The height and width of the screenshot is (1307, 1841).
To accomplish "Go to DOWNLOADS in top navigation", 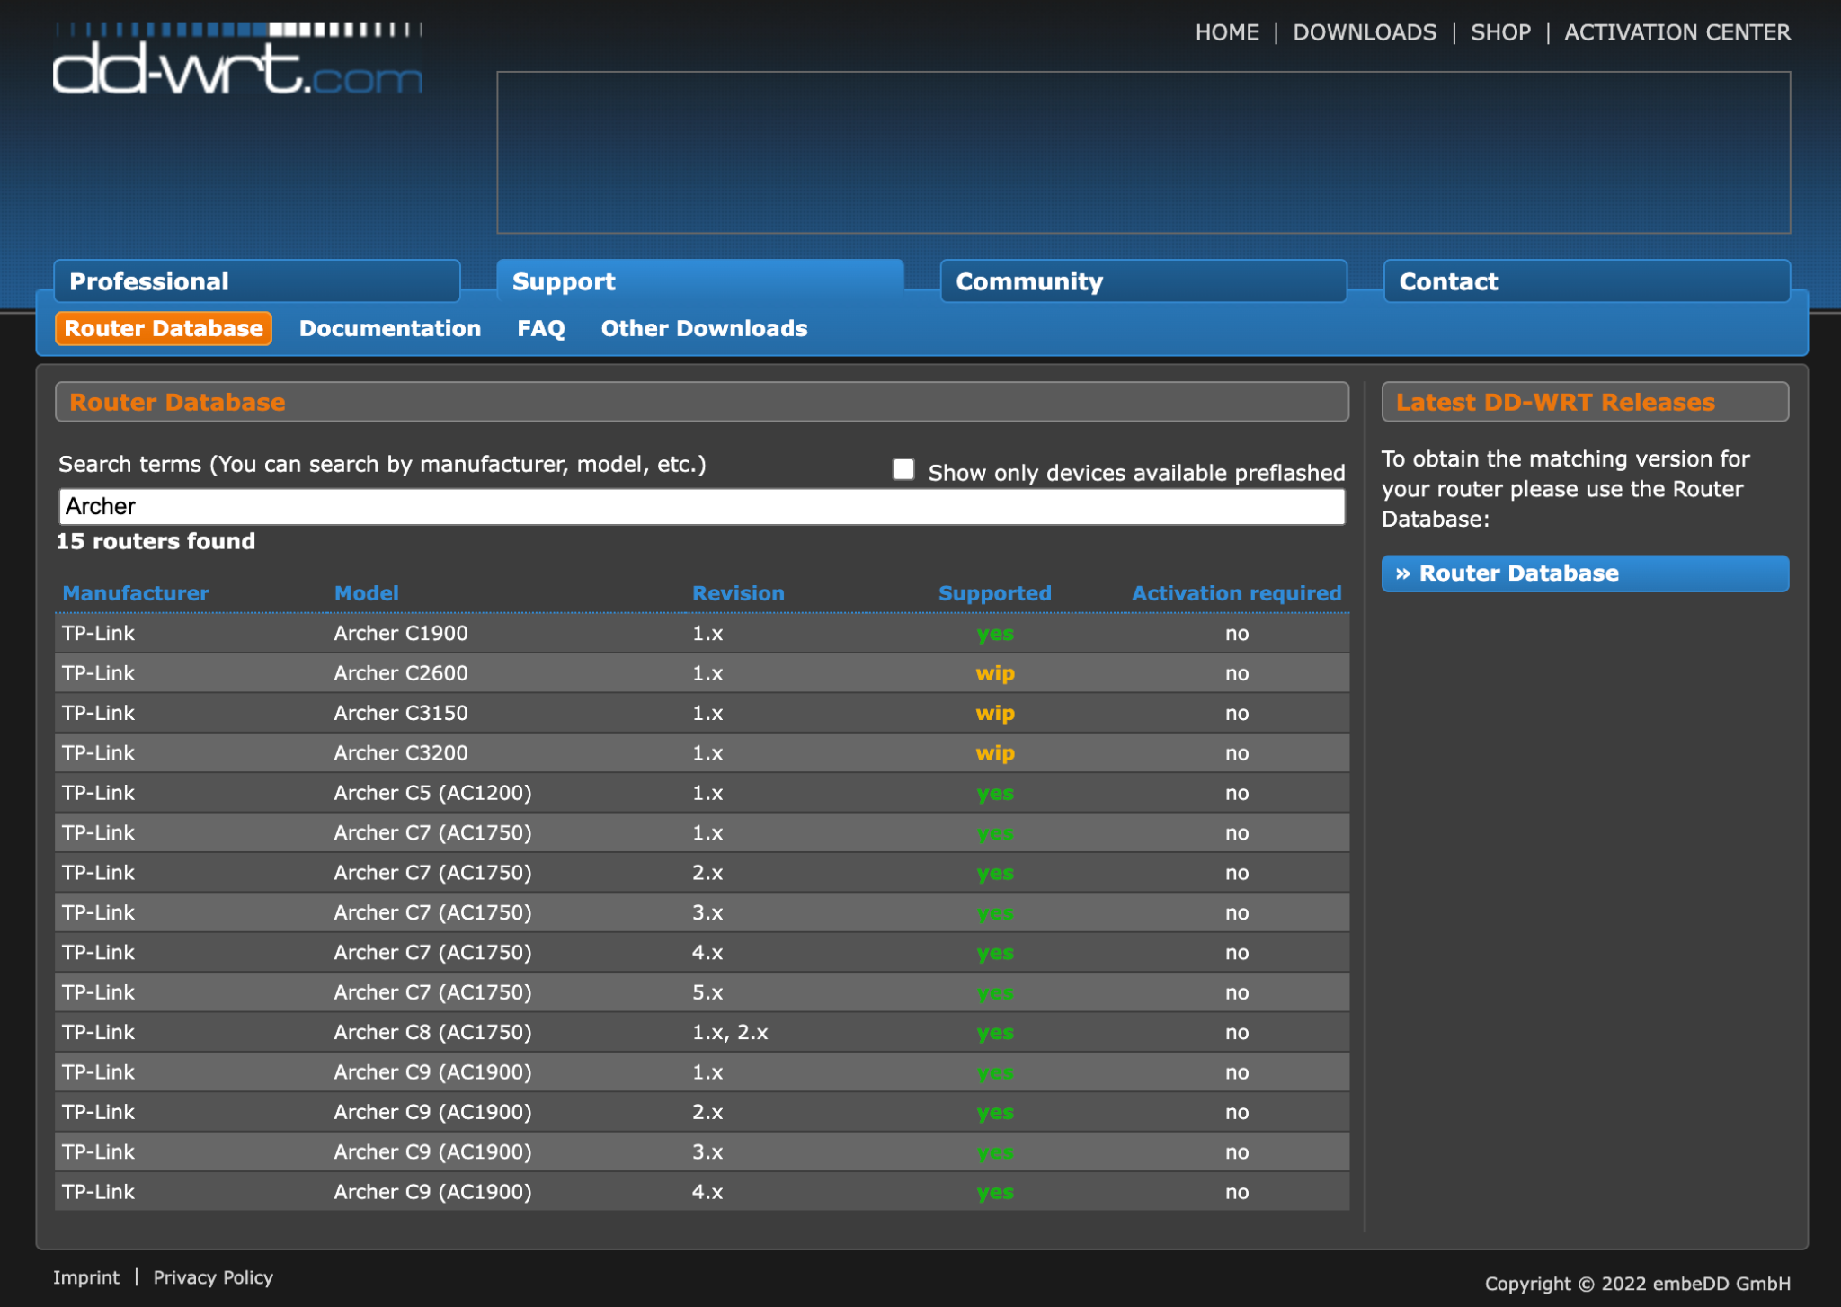I will click(1365, 32).
